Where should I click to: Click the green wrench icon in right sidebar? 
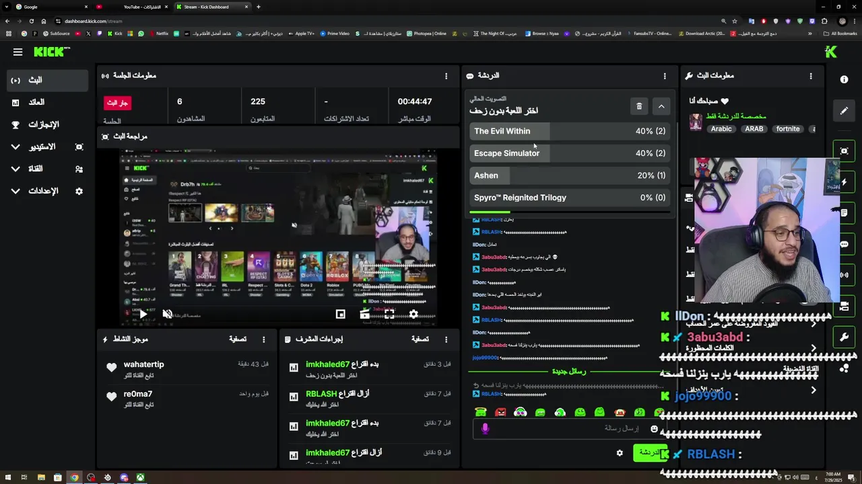844,337
